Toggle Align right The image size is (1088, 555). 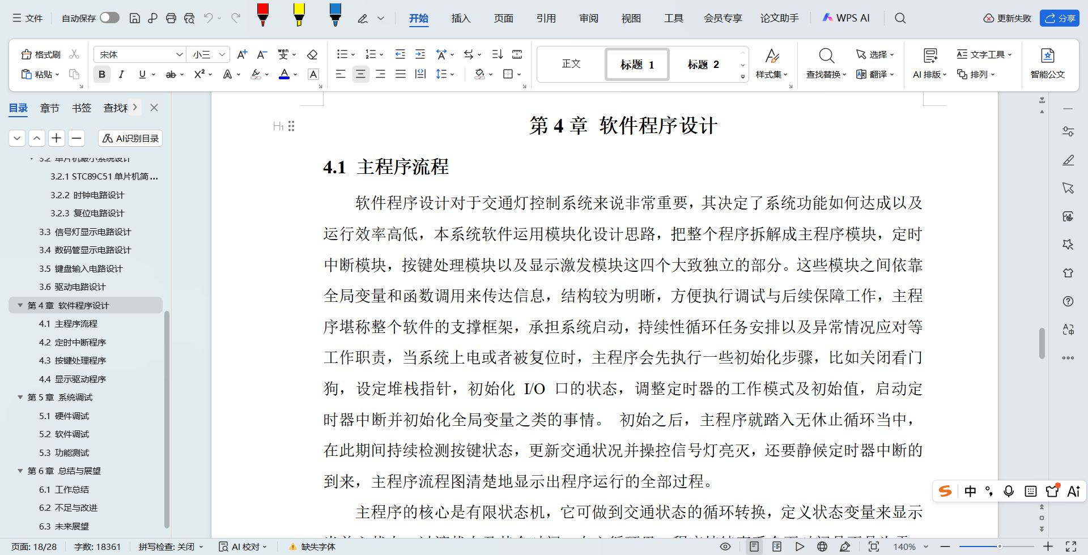tap(380, 74)
